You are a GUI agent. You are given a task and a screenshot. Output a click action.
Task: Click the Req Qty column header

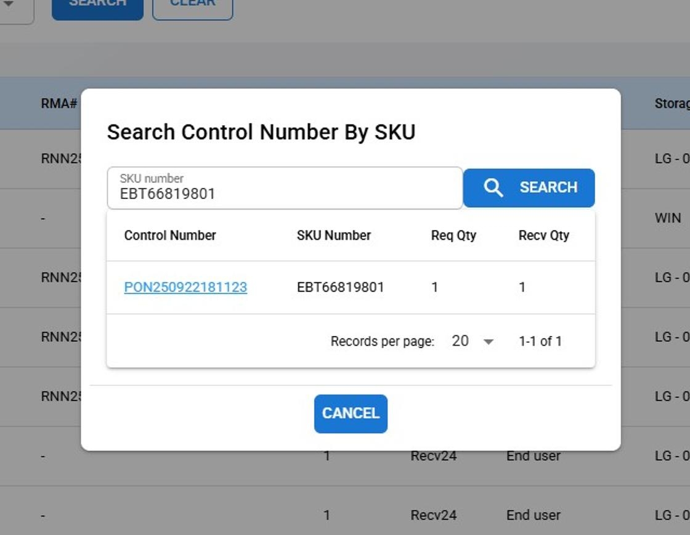[x=453, y=235]
